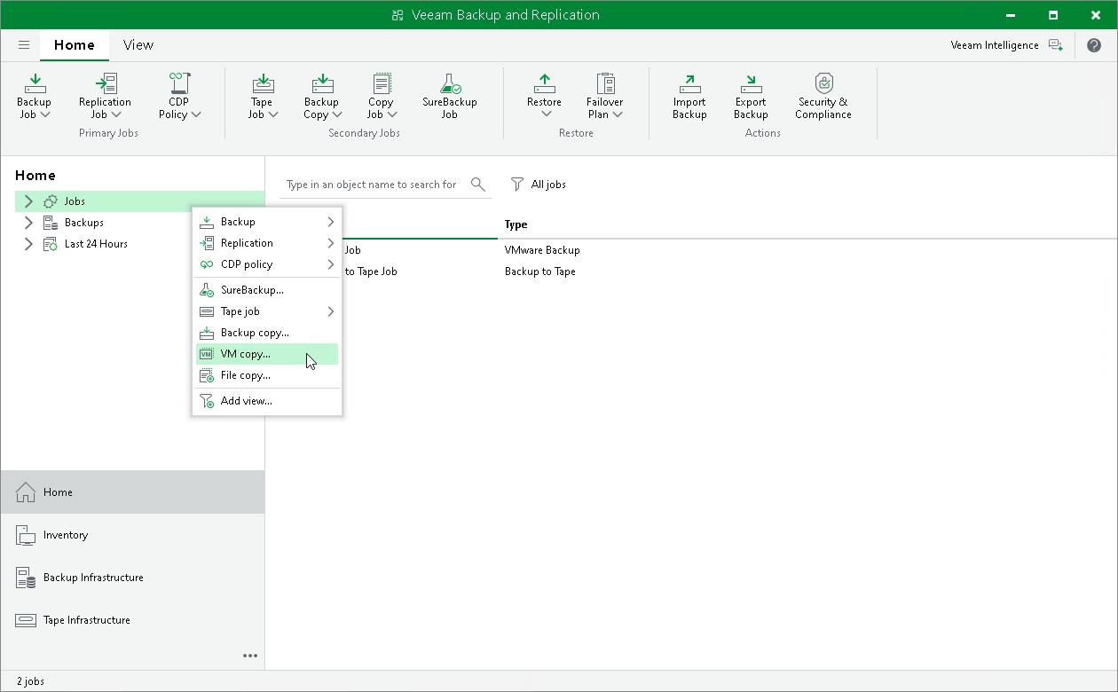Screen dimensions: 1118x692
Task: Open the Inventory navigation pane
Action: tap(132, 535)
